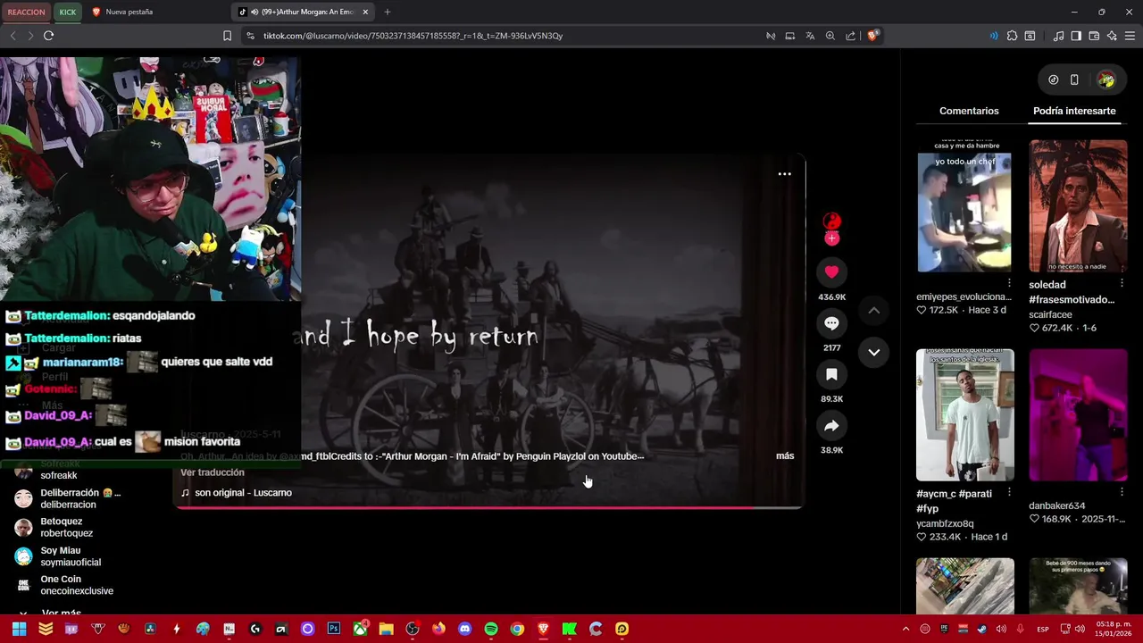Viewport: 1143px width, 643px height.
Task: Launch Photoshop from the taskbar
Action: (x=334, y=629)
